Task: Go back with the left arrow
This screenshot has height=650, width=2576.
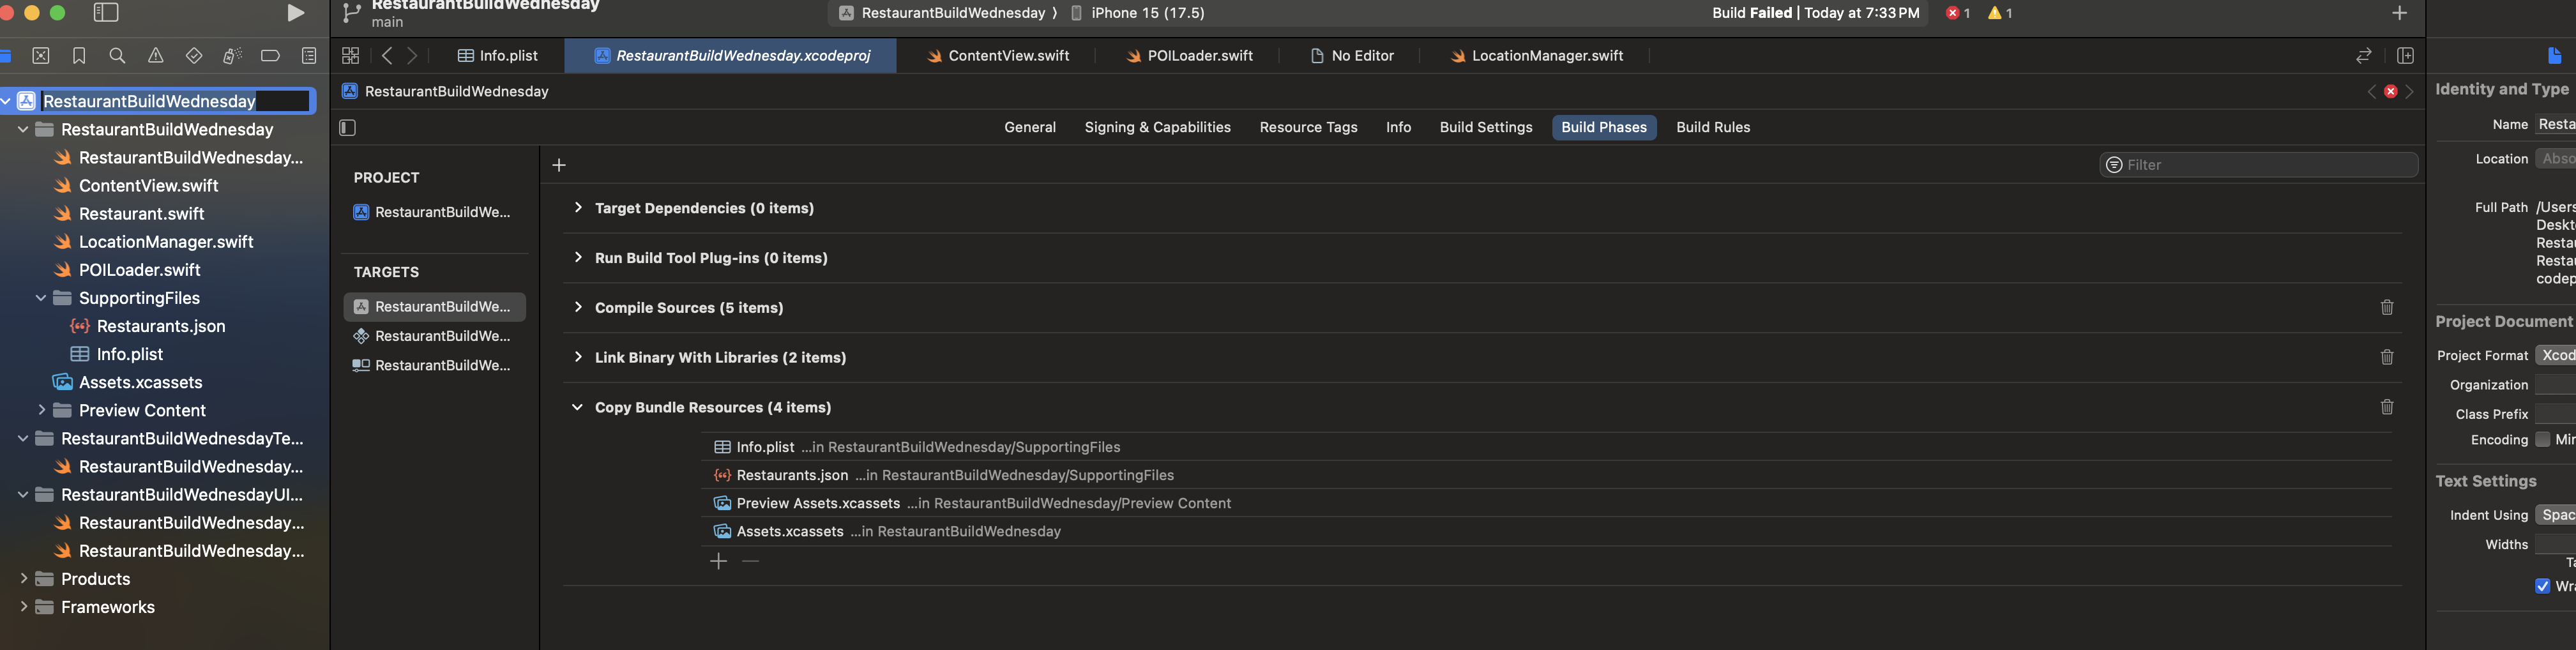Action: 387,56
